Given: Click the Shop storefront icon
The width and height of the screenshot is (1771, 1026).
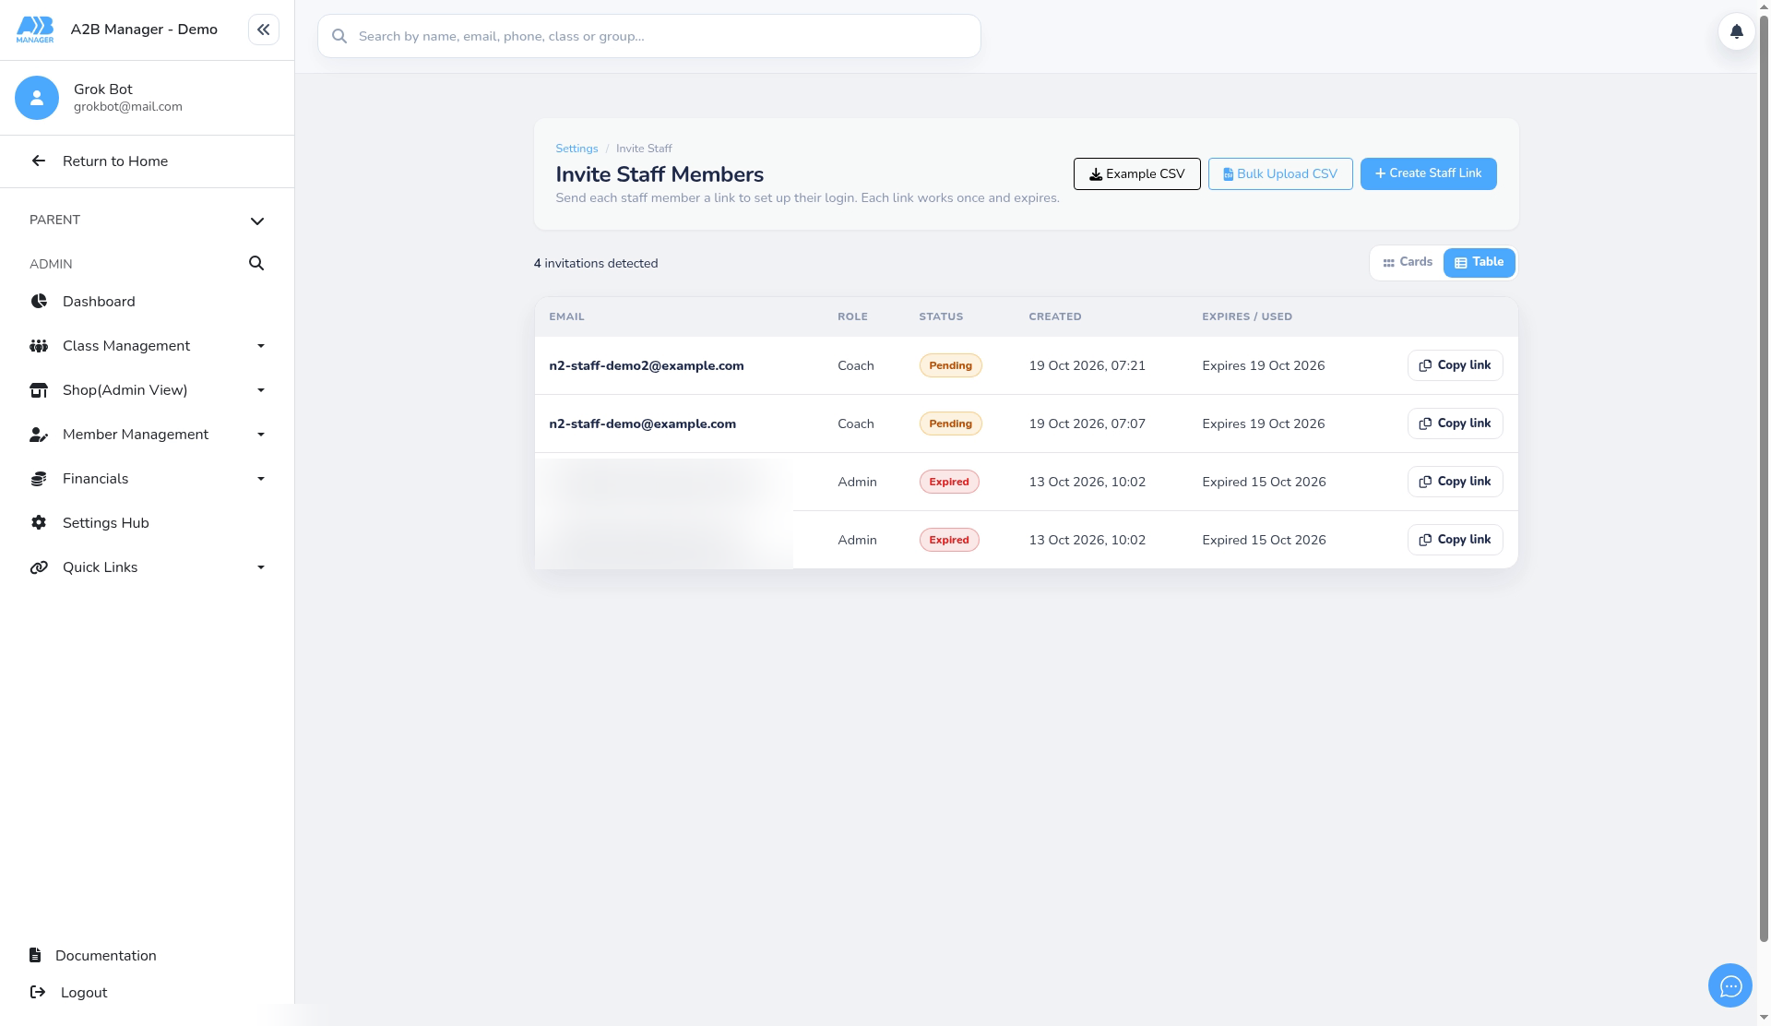Looking at the screenshot, I should pos(39,390).
